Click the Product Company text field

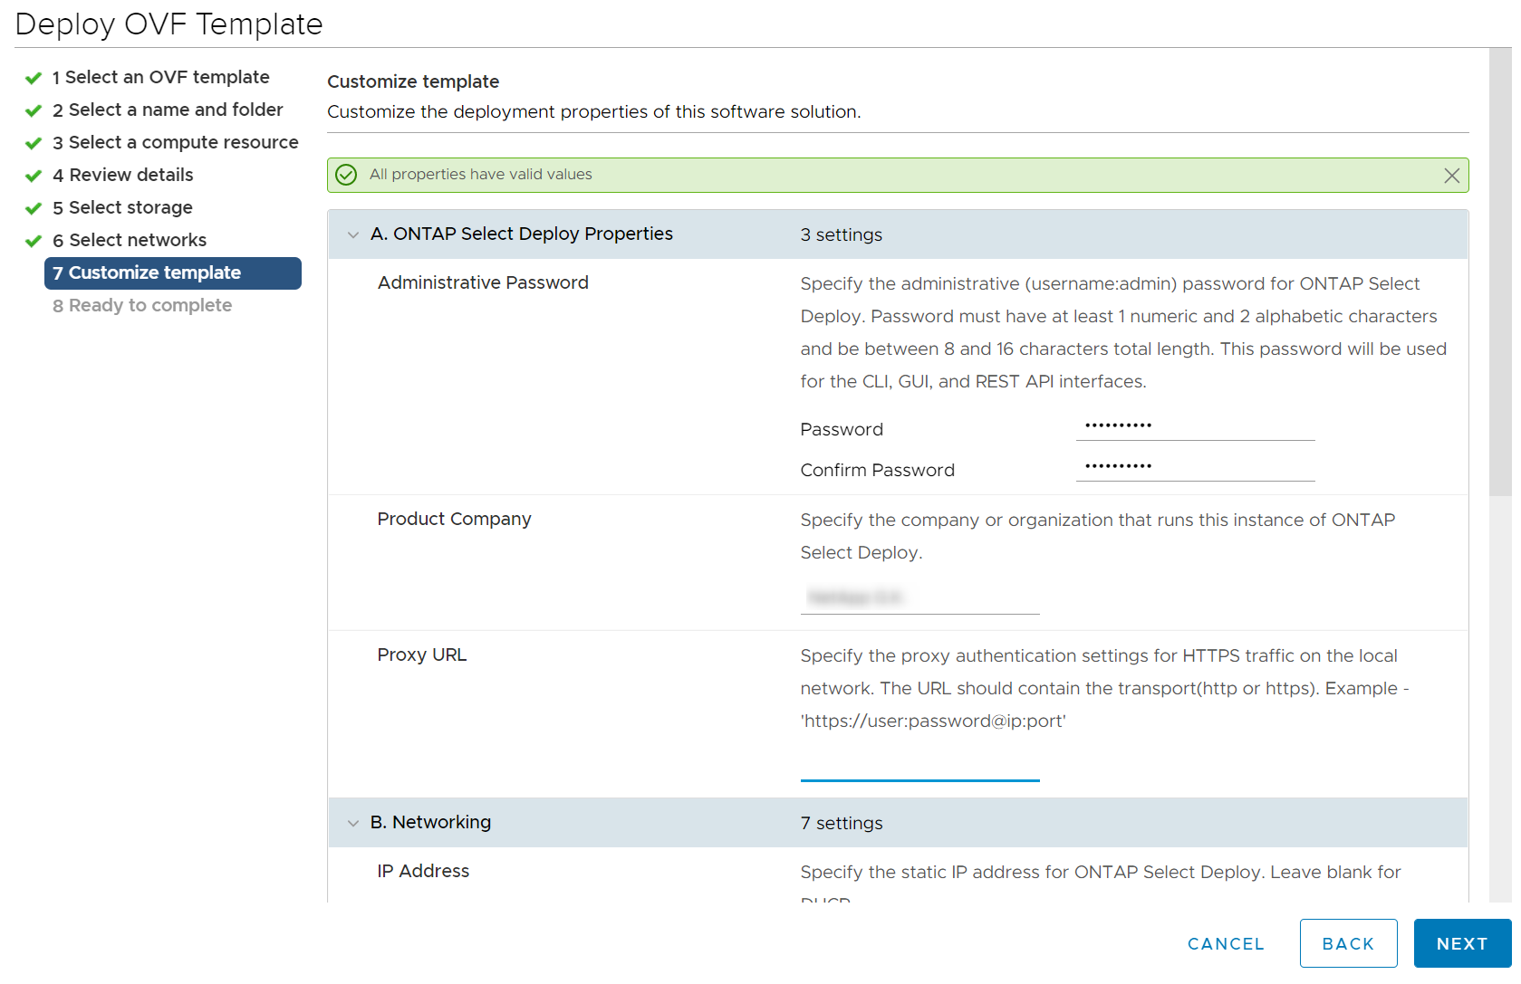coord(919,596)
